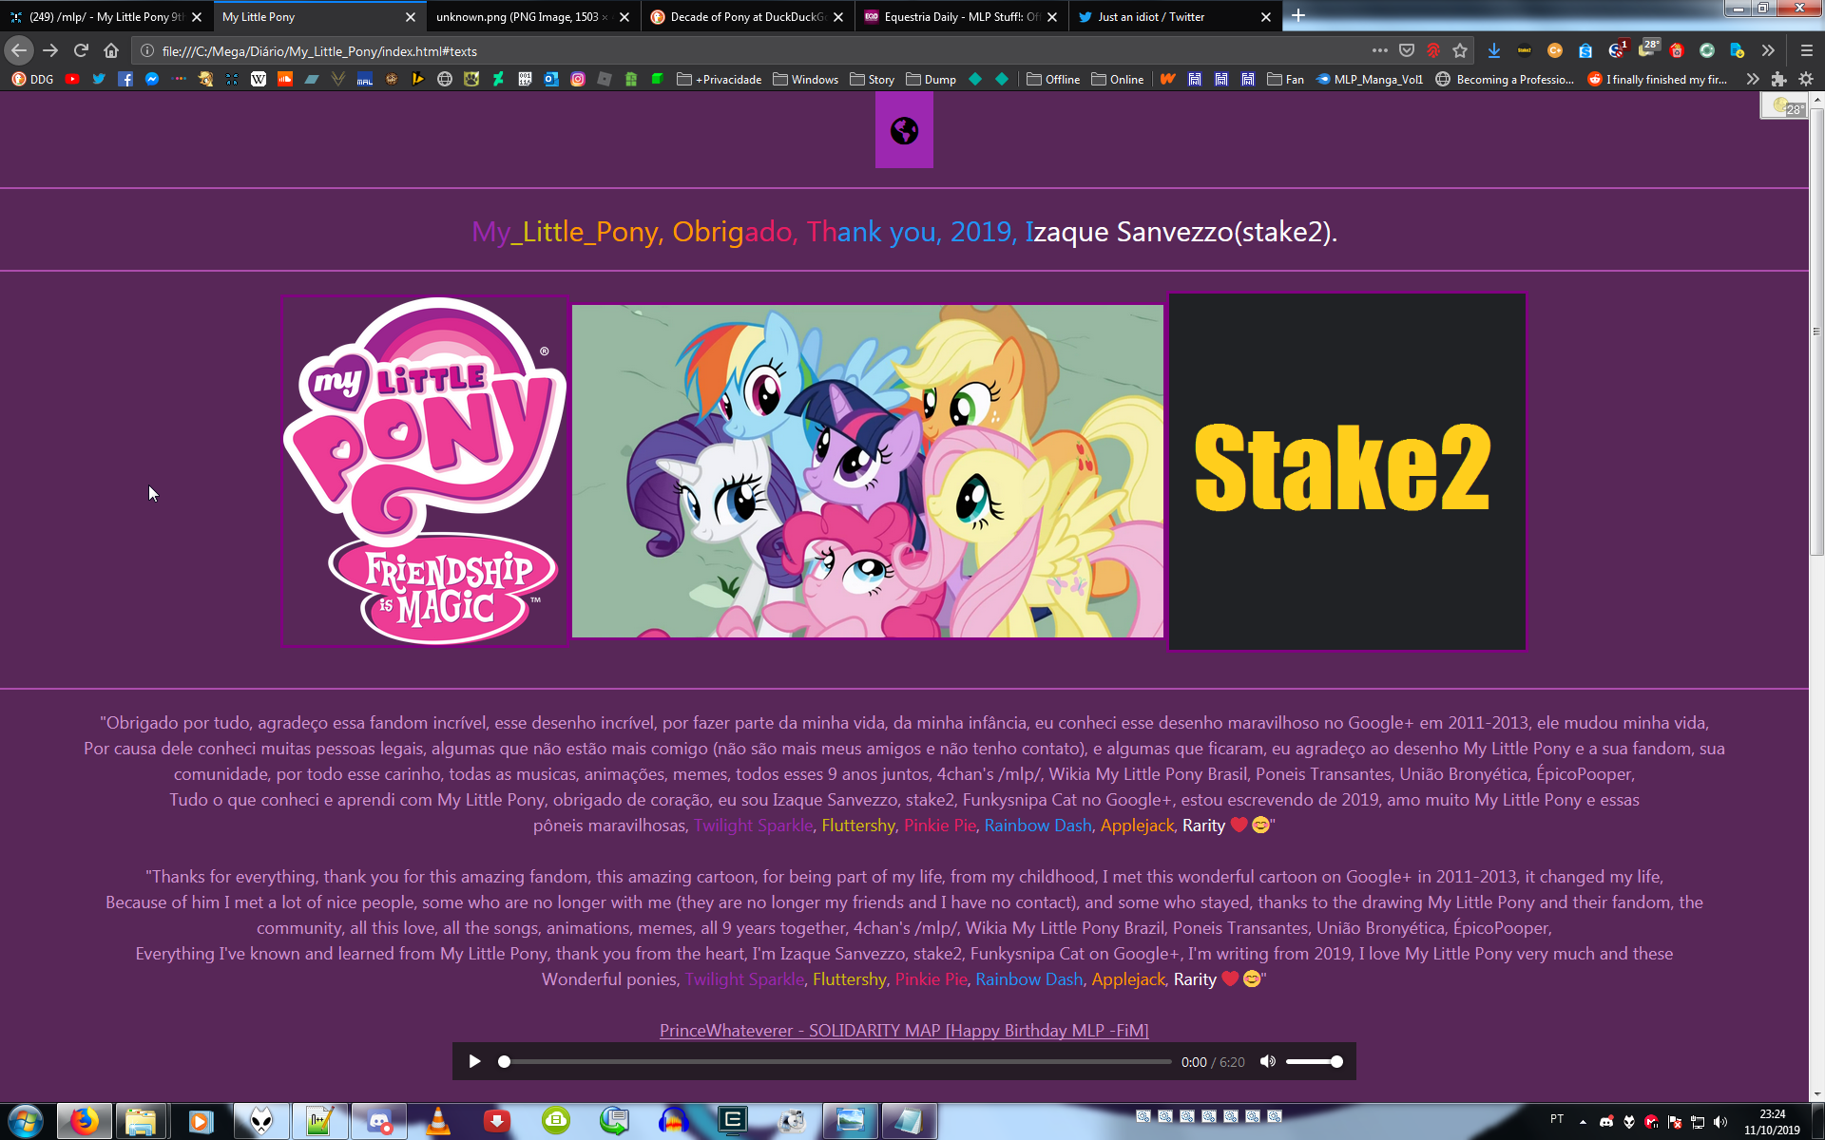
Task: Bookmark this page with the star icon
Action: click(1460, 50)
